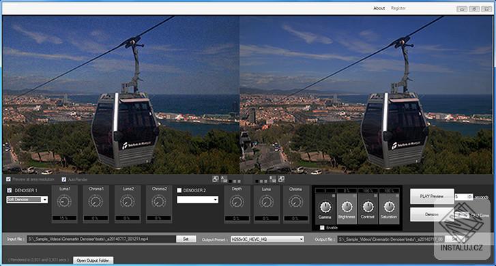Click right preview compare view icon
This screenshot has width=496, height=266.
point(273,179)
